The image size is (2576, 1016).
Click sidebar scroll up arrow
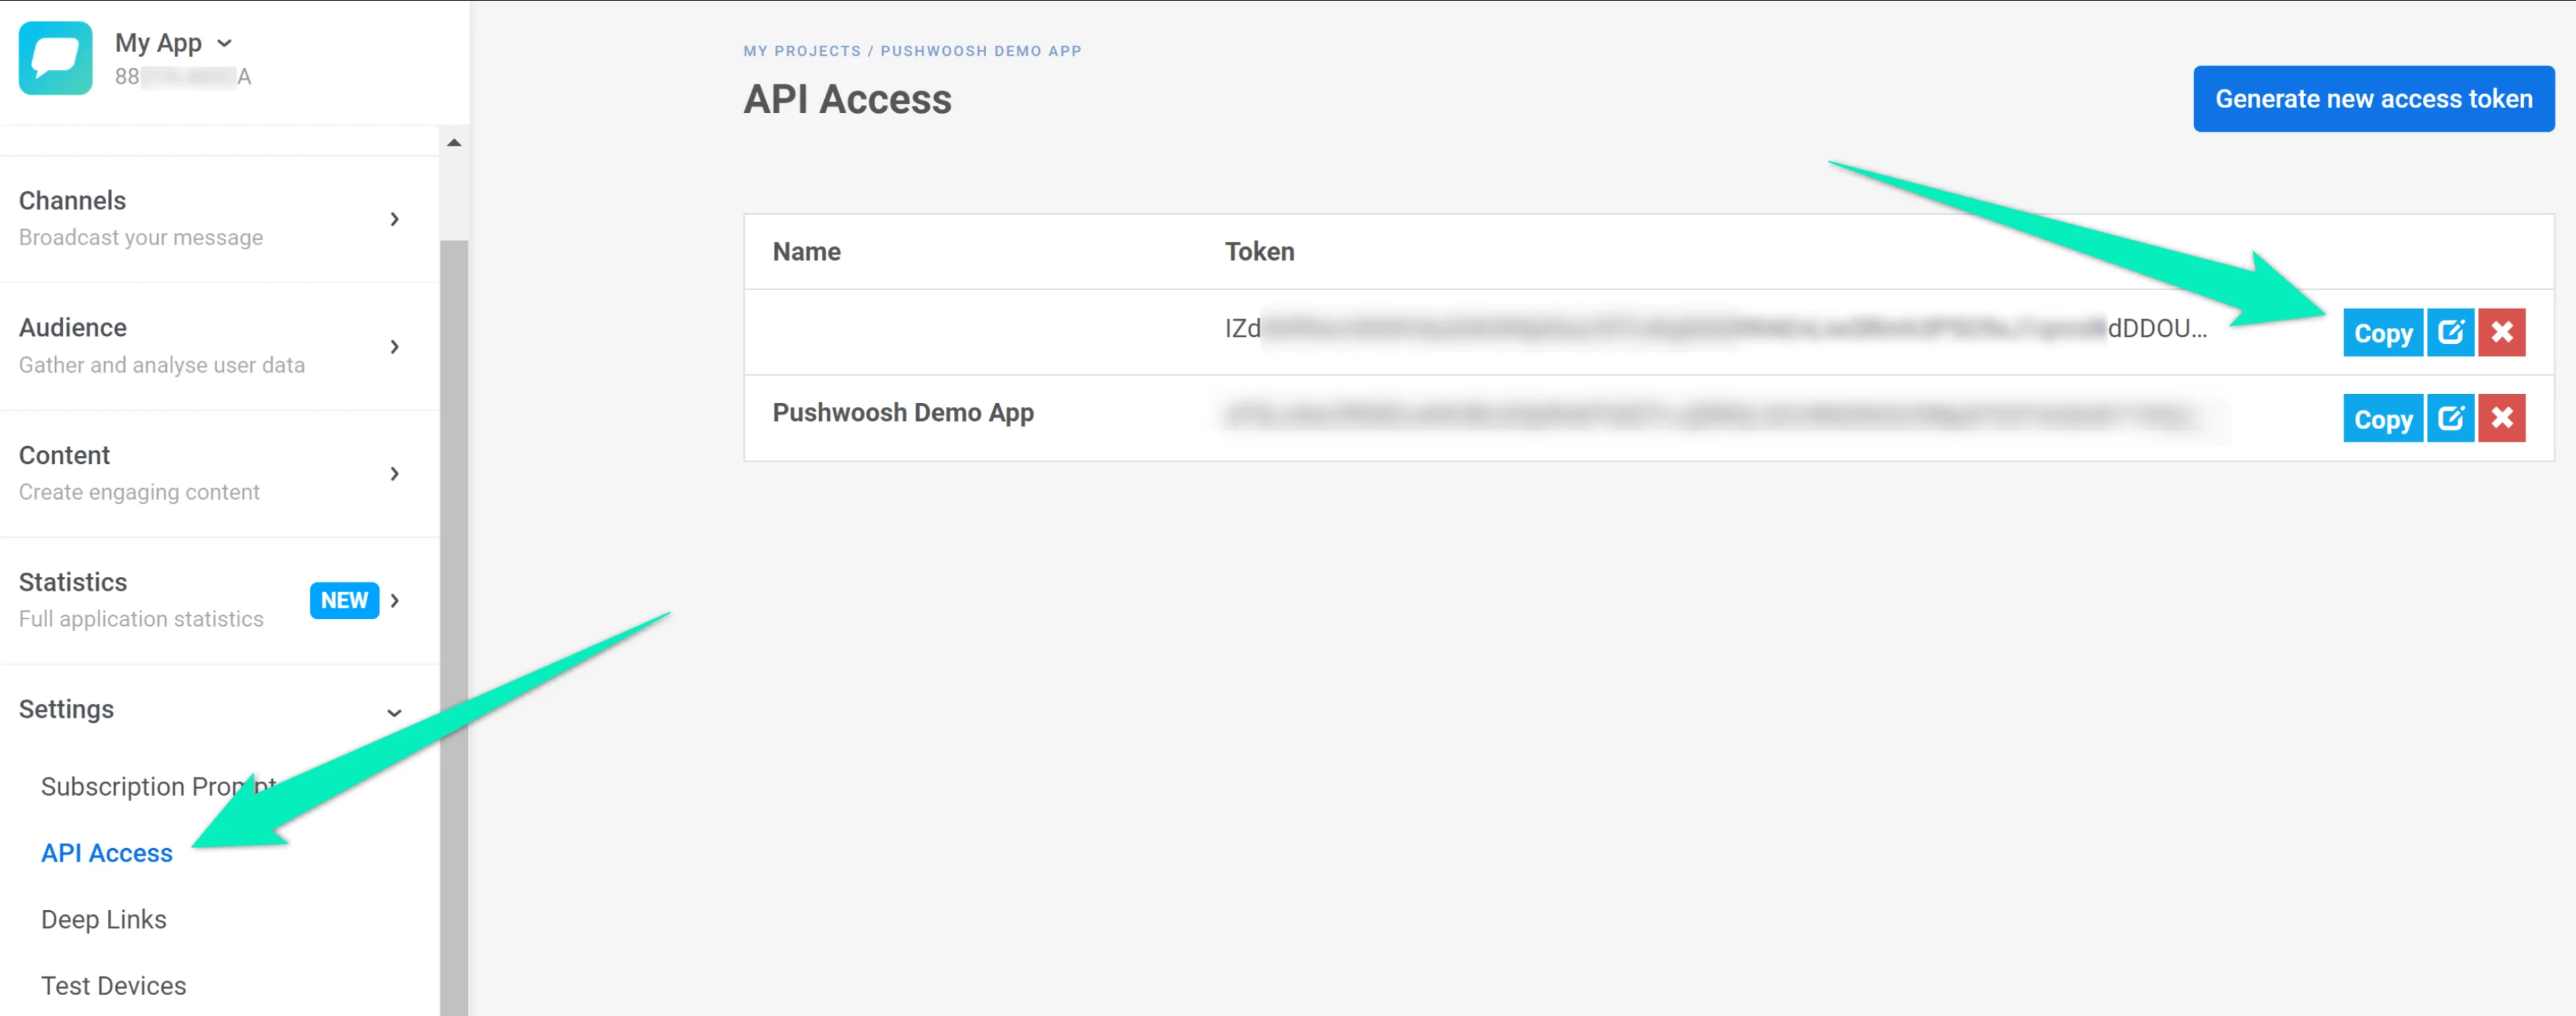pyautogui.click(x=454, y=143)
